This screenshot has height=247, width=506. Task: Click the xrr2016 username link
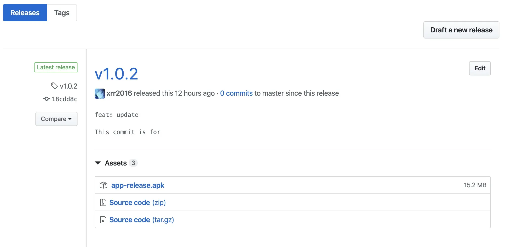(119, 93)
